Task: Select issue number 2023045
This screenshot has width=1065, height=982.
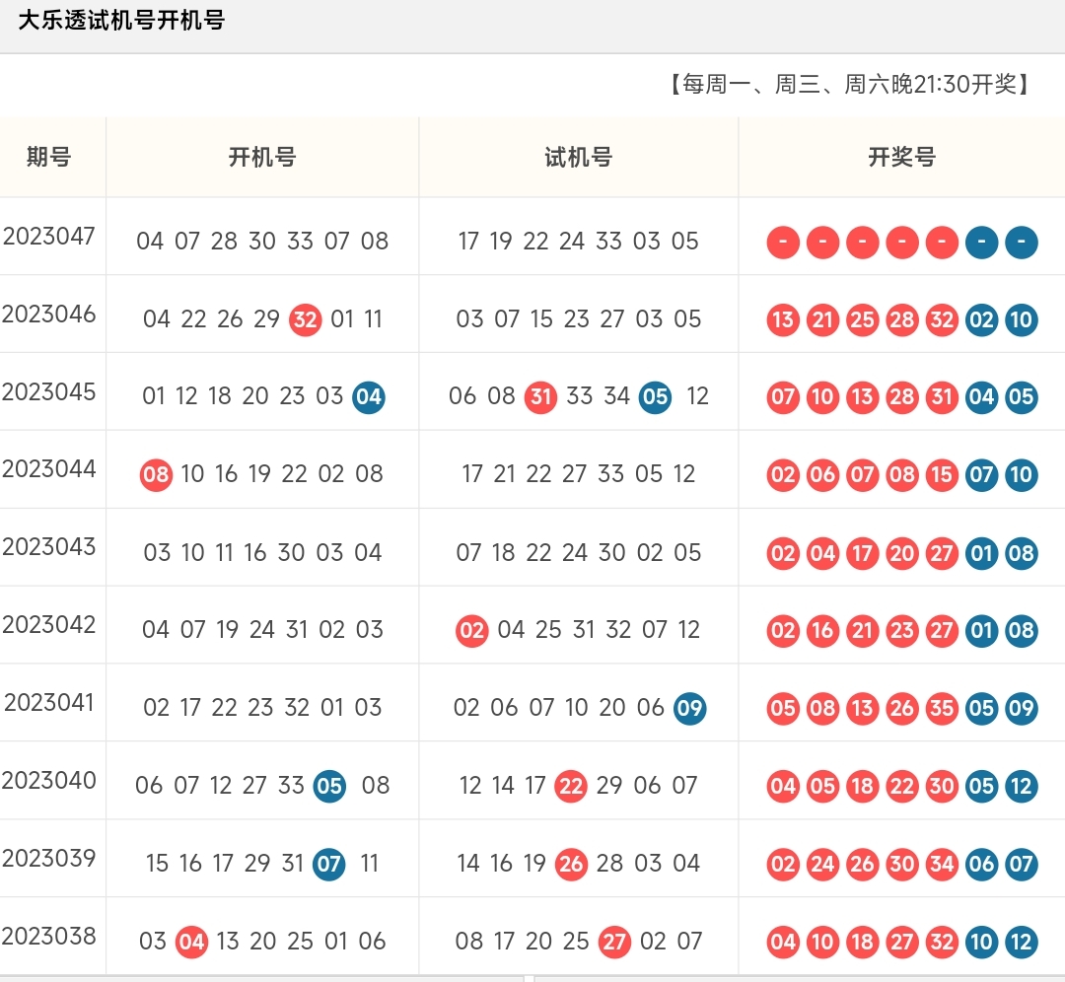Action: click(x=49, y=391)
